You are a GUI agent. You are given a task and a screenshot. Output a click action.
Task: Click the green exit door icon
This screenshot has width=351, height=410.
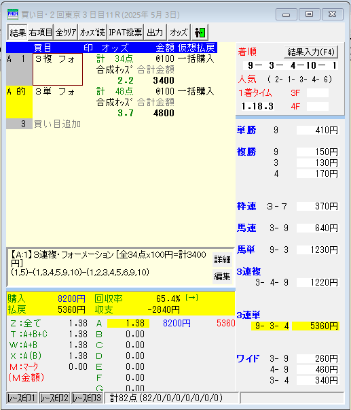coord(200,33)
